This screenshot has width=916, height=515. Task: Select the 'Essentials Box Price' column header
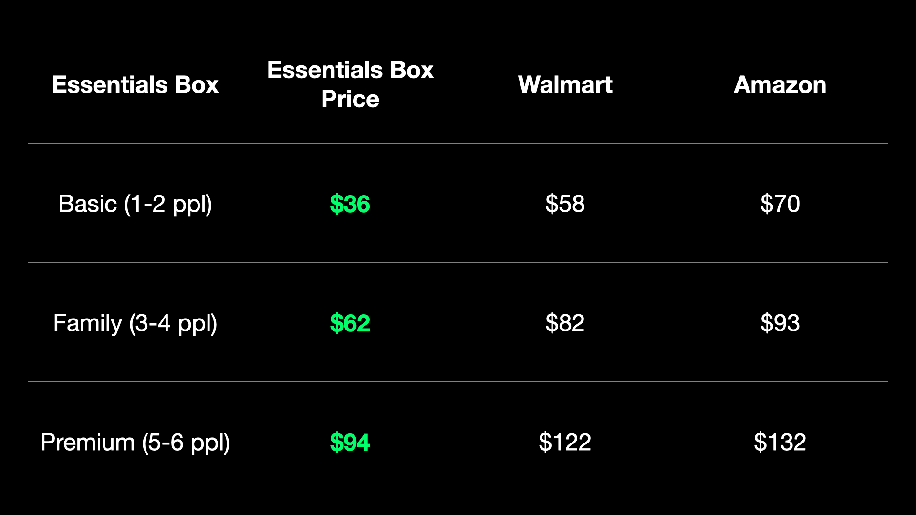tap(350, 84)
